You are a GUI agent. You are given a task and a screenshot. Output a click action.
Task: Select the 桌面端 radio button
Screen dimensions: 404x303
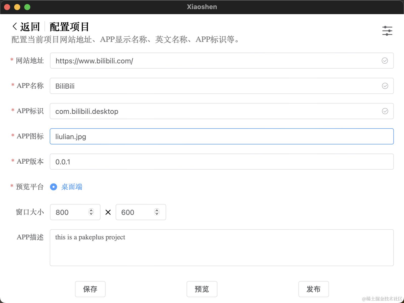[x=54, y=187]
